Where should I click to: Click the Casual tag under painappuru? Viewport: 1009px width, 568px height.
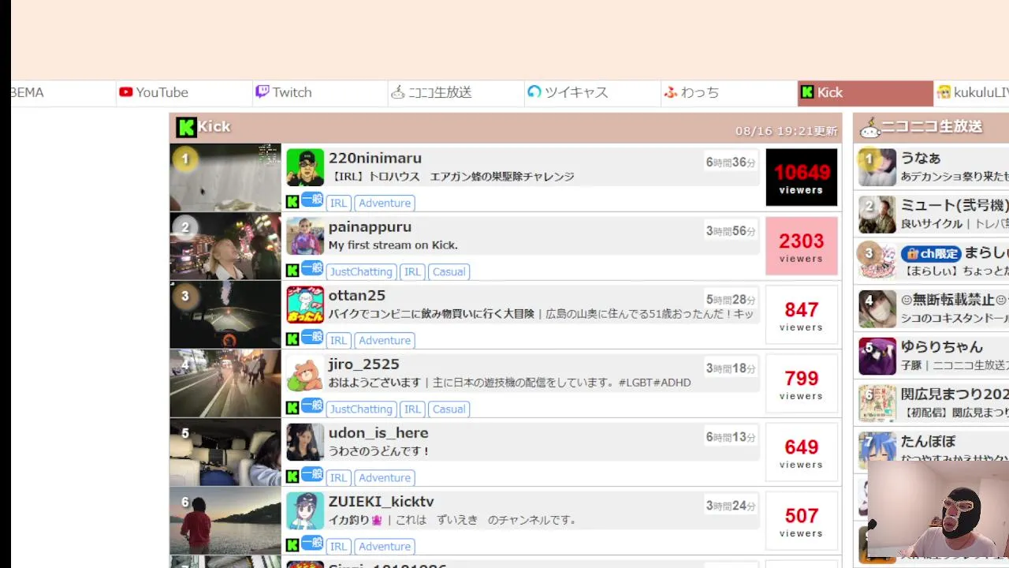point(449,271)
